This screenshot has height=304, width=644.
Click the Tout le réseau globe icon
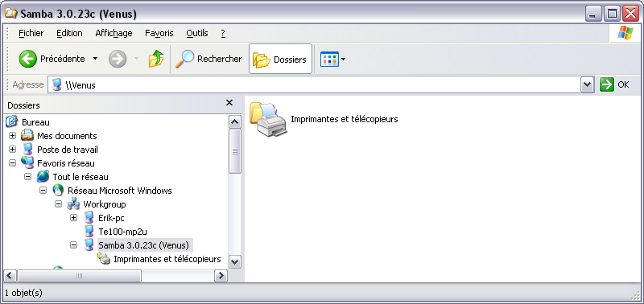click(43, 177)
